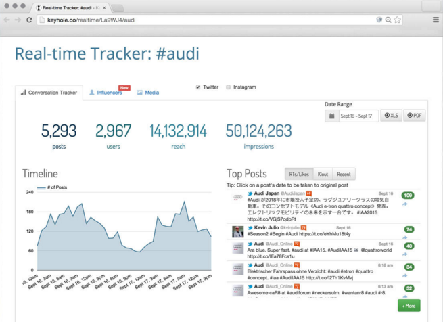This screenshot has height=322, width=443.
Task: Click Kevin Julio's profile photo
Action: click(x=238, y=232)
